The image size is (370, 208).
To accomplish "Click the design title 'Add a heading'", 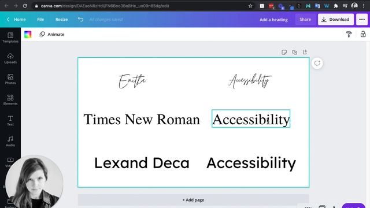I will pos(273,20).
